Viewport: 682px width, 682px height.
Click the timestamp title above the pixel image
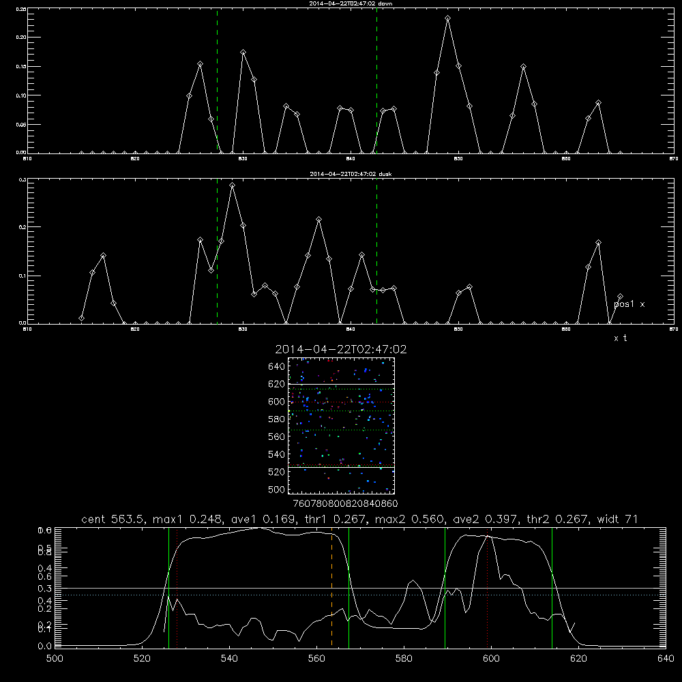click(341, 349)
